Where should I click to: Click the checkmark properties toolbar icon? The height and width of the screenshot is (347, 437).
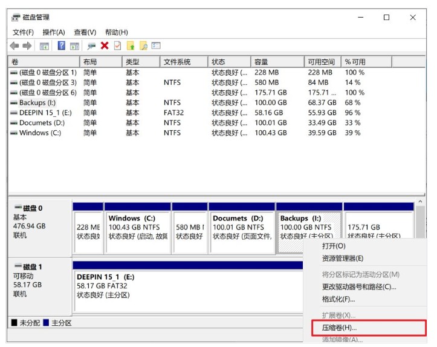[x=117, y=46]
